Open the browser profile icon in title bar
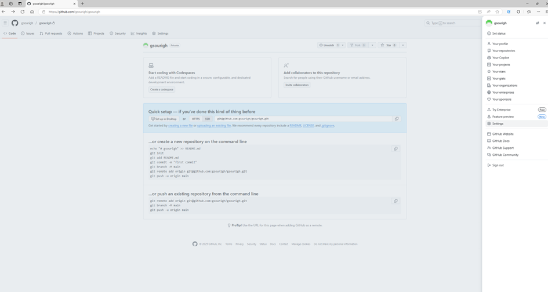 [2, 4]
